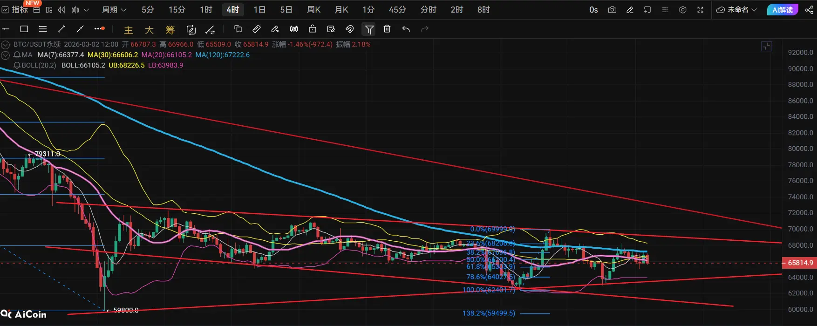817x326 pixels.
Task: Click the 主 indicator button
Action: click(x=129, y=30)
